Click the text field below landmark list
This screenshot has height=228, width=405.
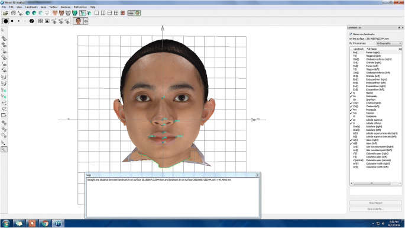pos(375,191)
